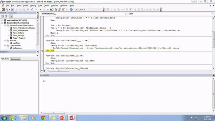Click the code window horizontal scrollbar thumb
This screenshot has width=215, height=121.
tap(59, 71)
